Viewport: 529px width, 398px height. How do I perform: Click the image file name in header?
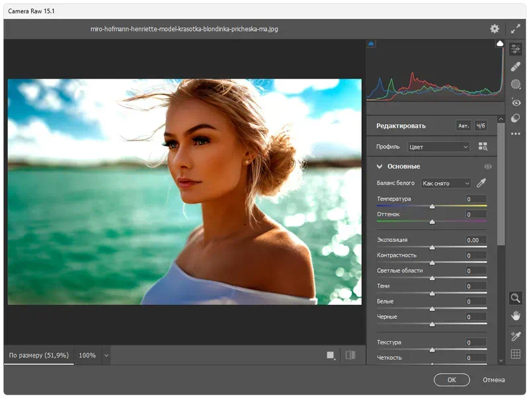(x=184, y=29)
